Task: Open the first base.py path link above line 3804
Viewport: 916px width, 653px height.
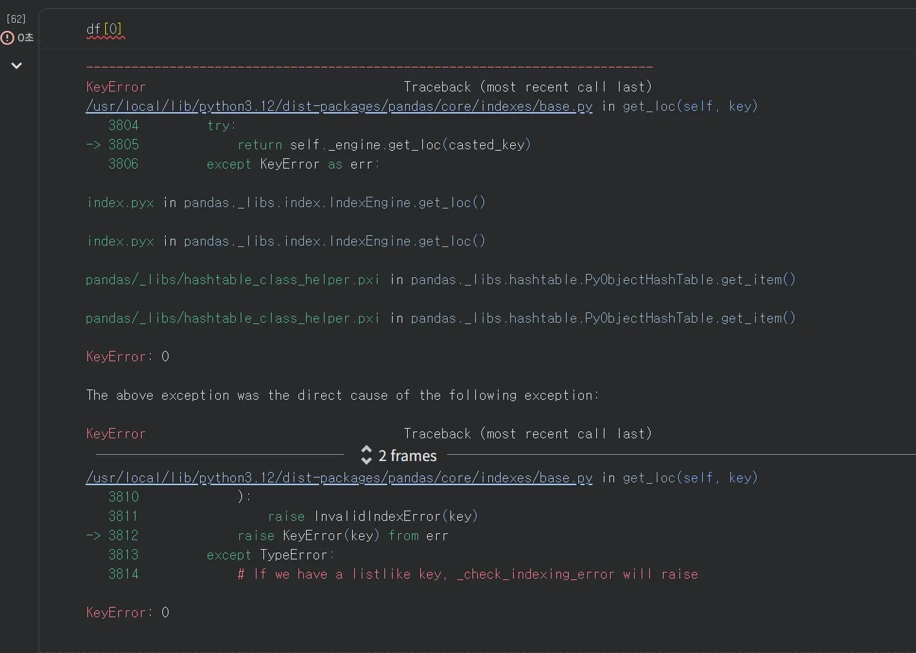Action: point(339,106)
